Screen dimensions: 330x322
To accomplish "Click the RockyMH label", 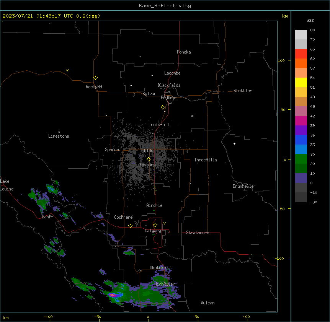I will point(94,87).
